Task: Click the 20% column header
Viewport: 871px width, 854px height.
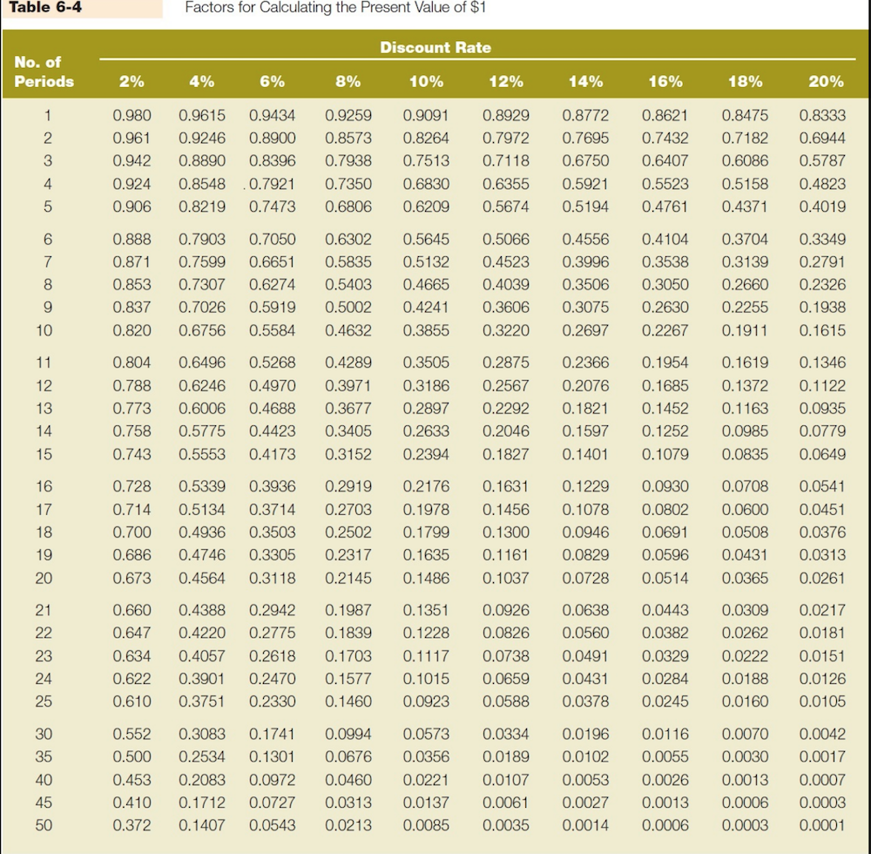Action: click(826, 82)
